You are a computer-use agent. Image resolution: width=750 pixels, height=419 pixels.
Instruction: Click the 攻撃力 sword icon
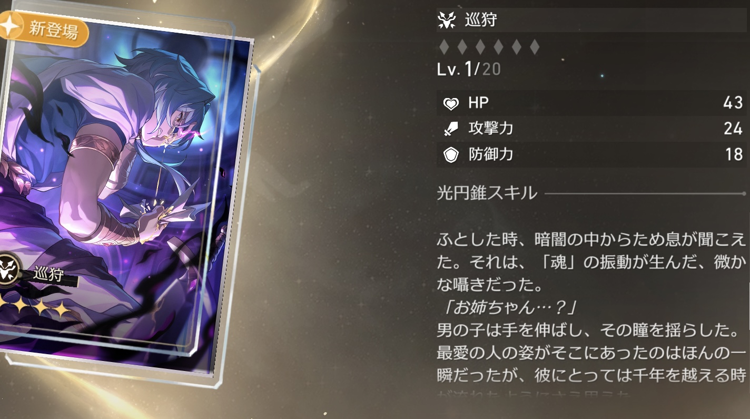coord(451,129)
